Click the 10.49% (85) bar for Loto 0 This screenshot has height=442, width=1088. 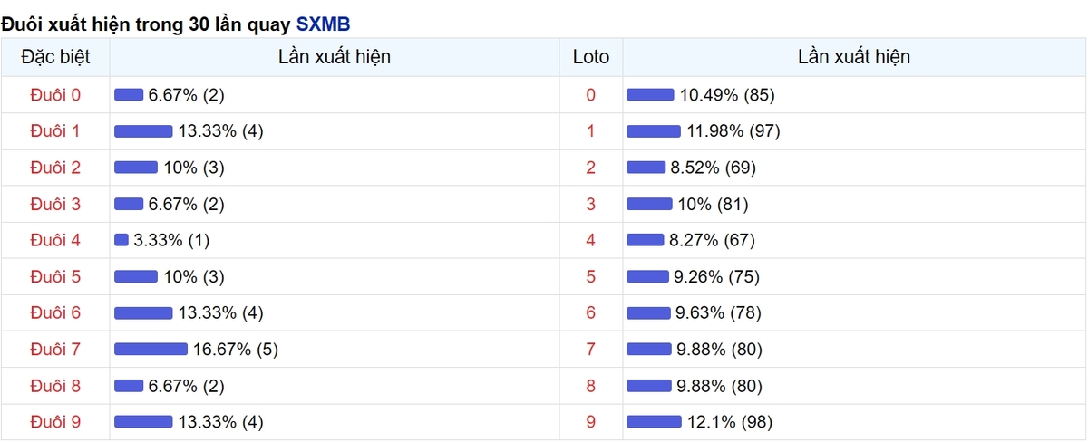[x=650, y=95]
